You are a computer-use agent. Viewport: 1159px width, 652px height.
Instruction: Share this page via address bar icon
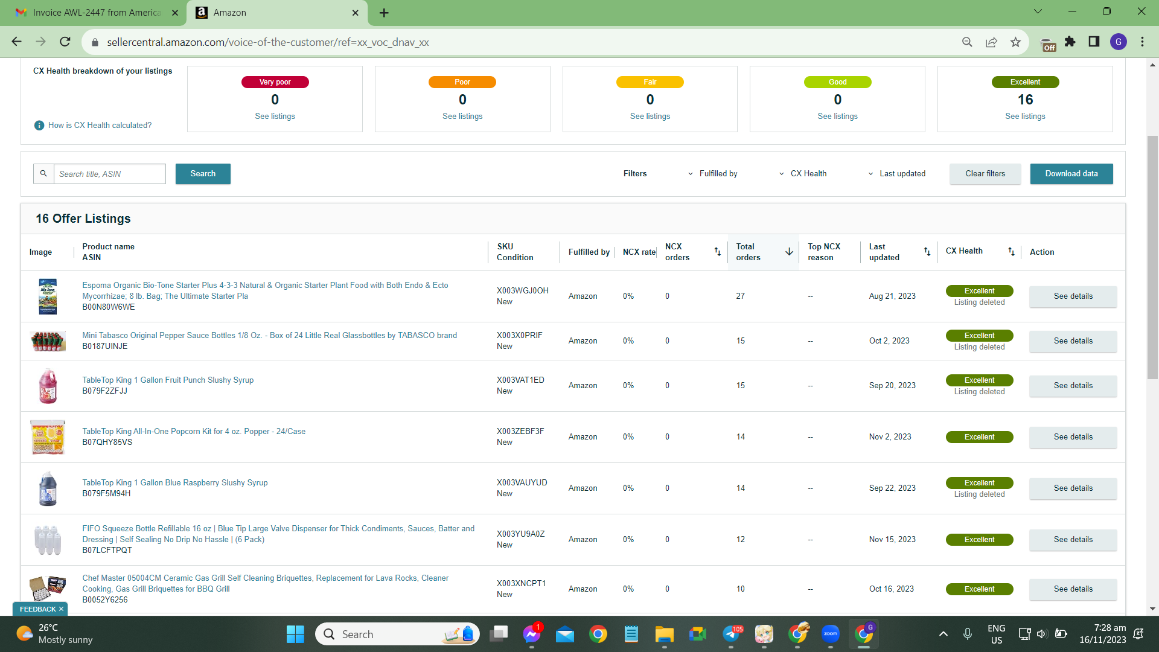pos(991,42)
